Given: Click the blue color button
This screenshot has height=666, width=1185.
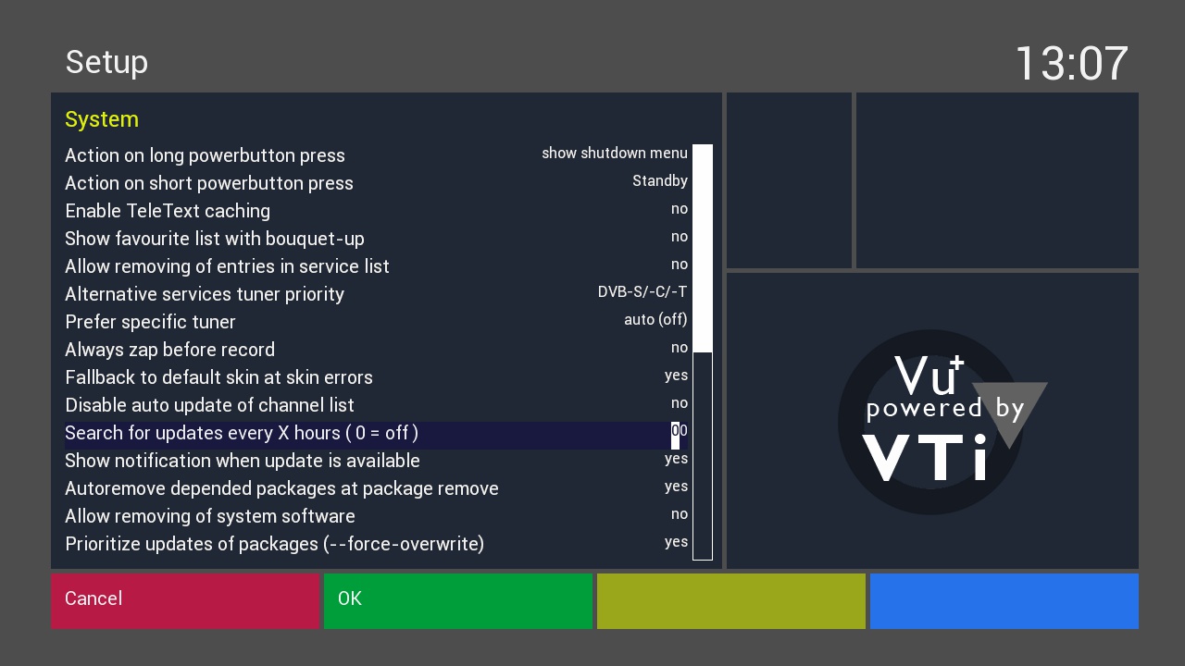Looking at the screenshot, I should coord(1004,601).
